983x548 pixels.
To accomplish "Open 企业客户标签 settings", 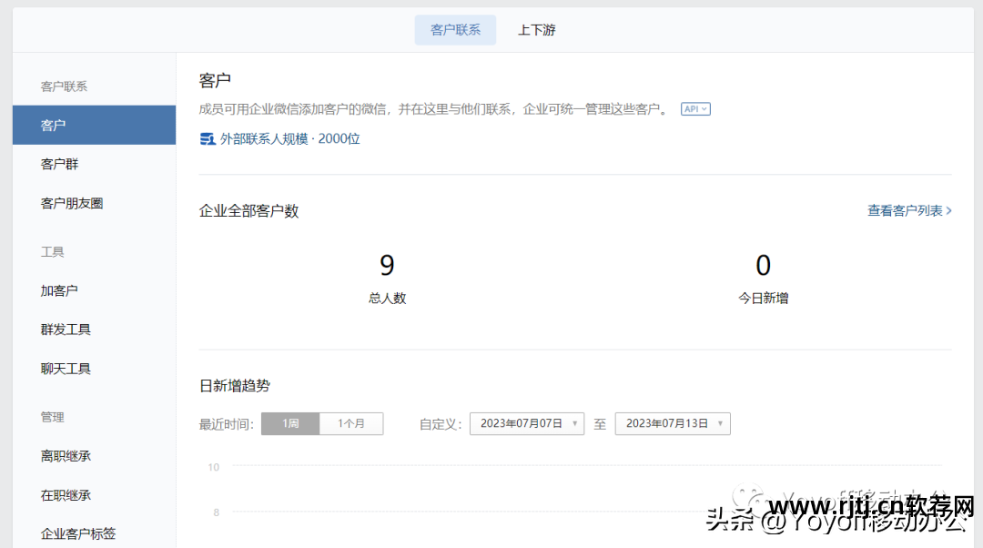I will tap(78, 533).
